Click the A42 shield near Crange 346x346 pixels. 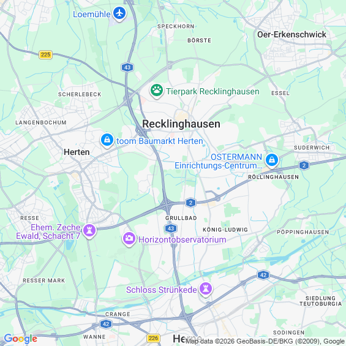click(x=106, y=324)
